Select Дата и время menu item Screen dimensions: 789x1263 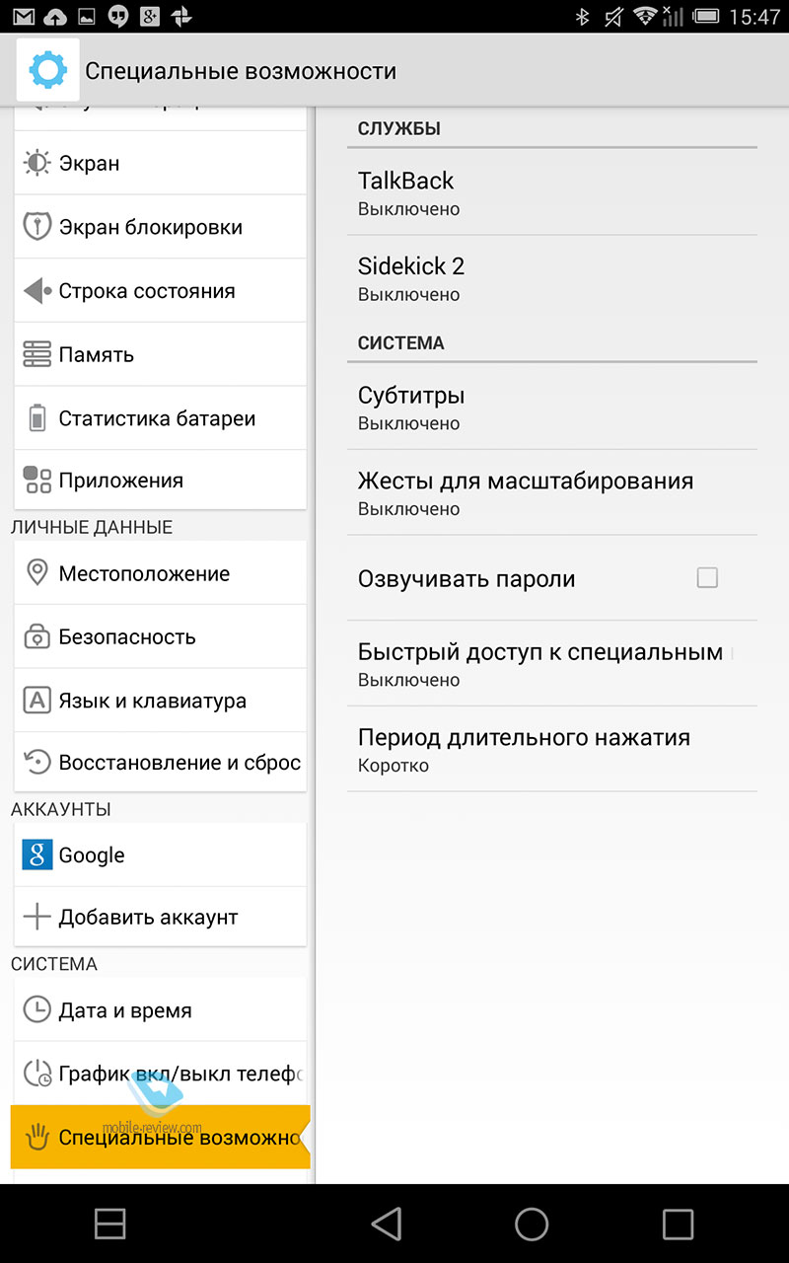point(161,1009)
